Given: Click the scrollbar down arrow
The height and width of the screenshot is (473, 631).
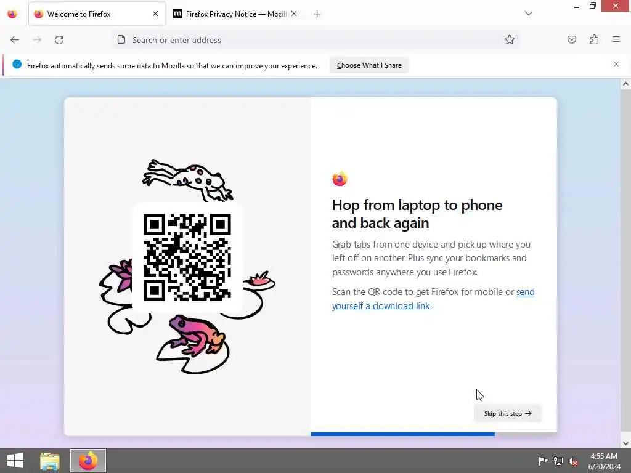Looking at the screenshot, I should tap(625, 443).
